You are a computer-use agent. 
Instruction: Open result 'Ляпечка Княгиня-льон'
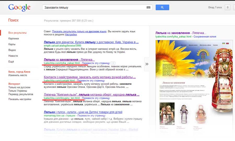click(92, 95)
